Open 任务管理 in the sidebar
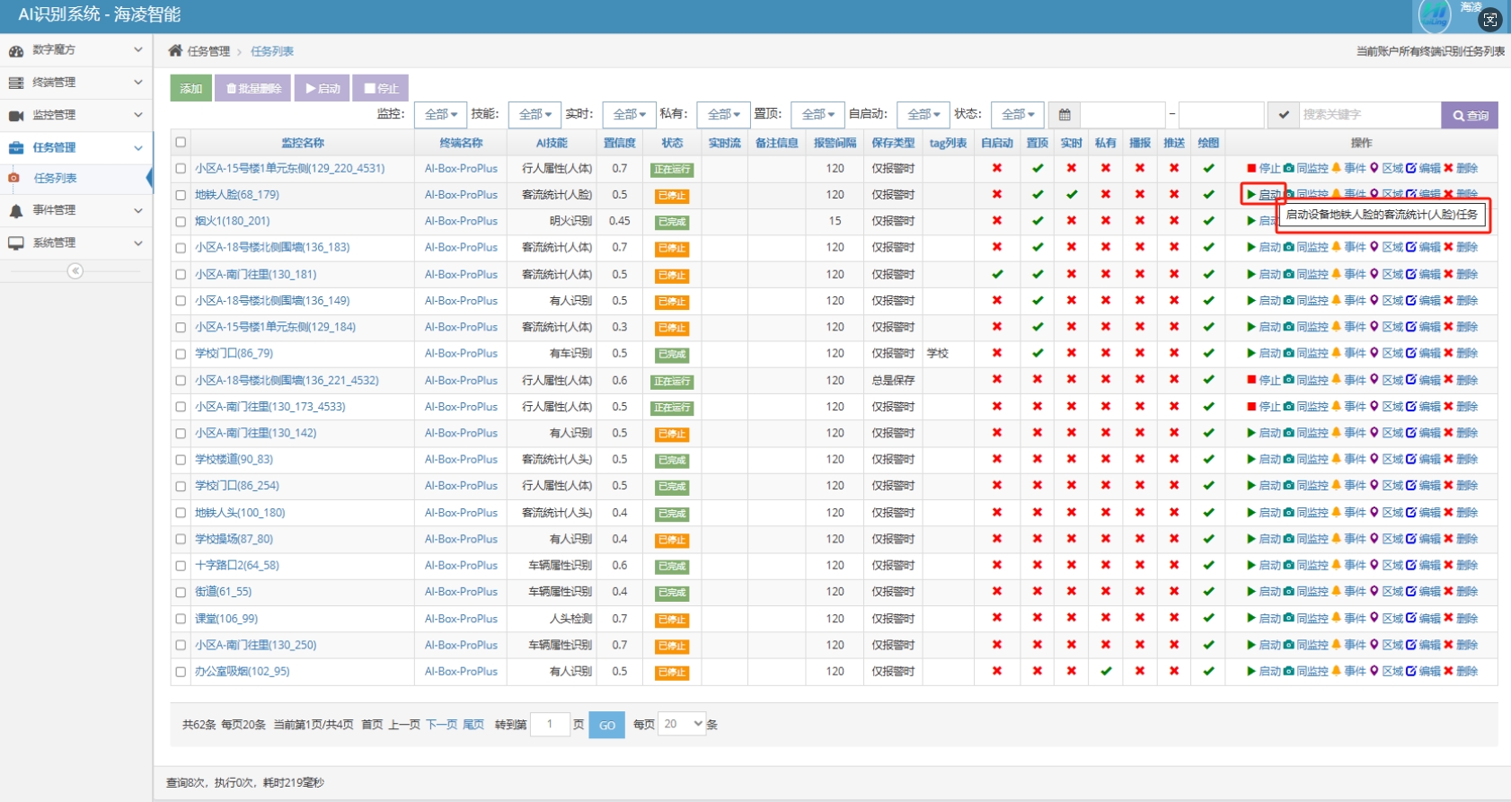This screenshot has height=802, width=1511. [75, 147]
